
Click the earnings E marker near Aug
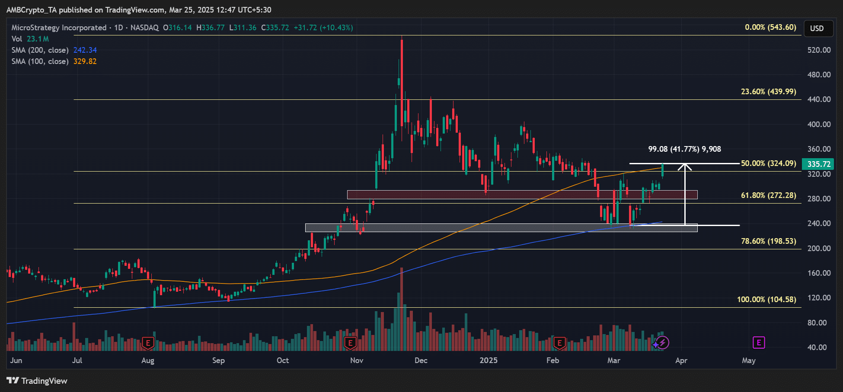[x=148, y=343]
